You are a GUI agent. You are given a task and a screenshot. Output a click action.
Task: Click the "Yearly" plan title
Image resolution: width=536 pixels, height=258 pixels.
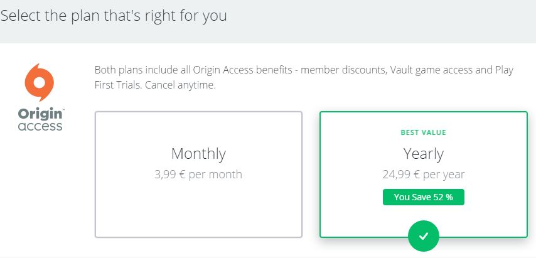(x=423, y=154)
